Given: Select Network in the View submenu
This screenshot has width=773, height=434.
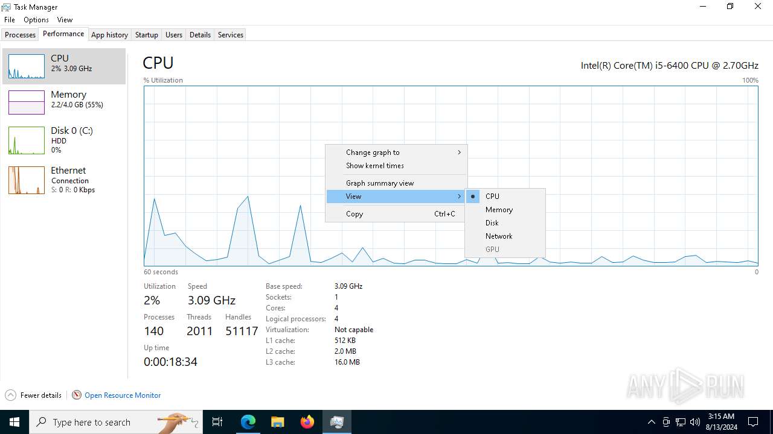Looking at the screenshot, I should pyautogui.click(x=505, y=236).
